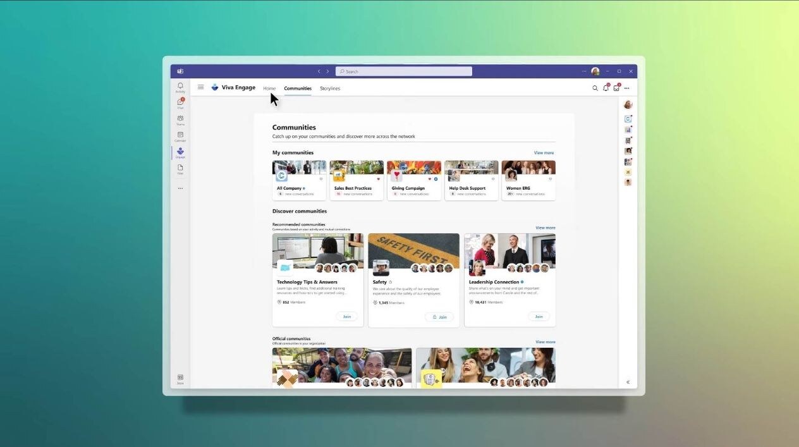This screenshot has height=447, width=799.
Task: Open more apps ellipsis in left sidebar
Action: coord(180,188)
